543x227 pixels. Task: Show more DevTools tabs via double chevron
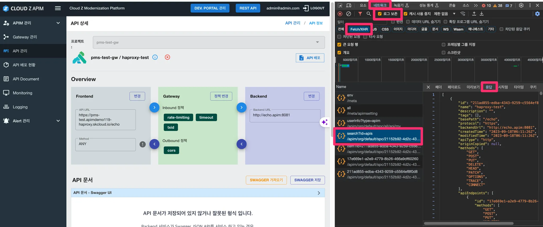point(476,5)
